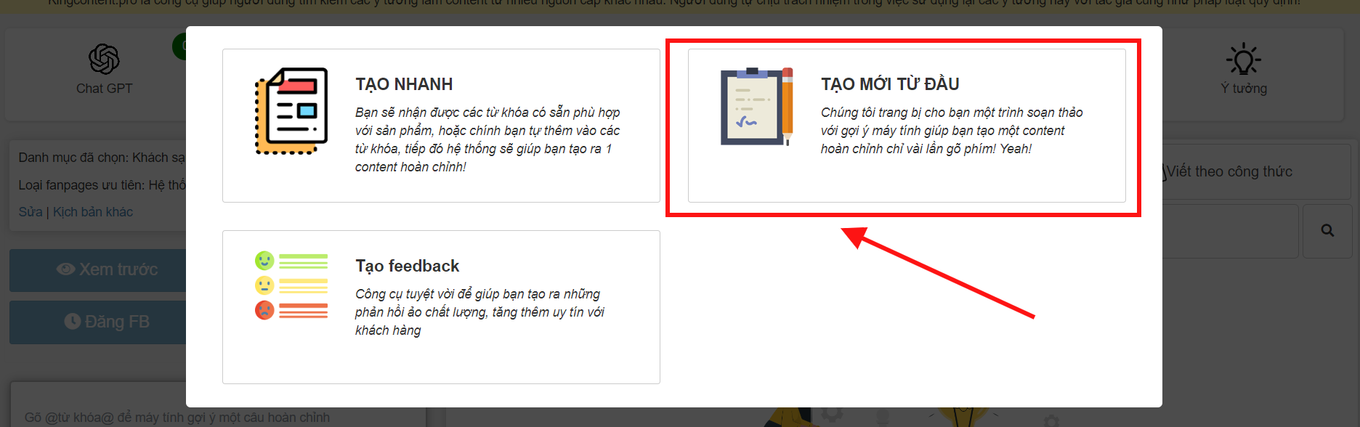Click the Đăng FB button

(98, 322)
